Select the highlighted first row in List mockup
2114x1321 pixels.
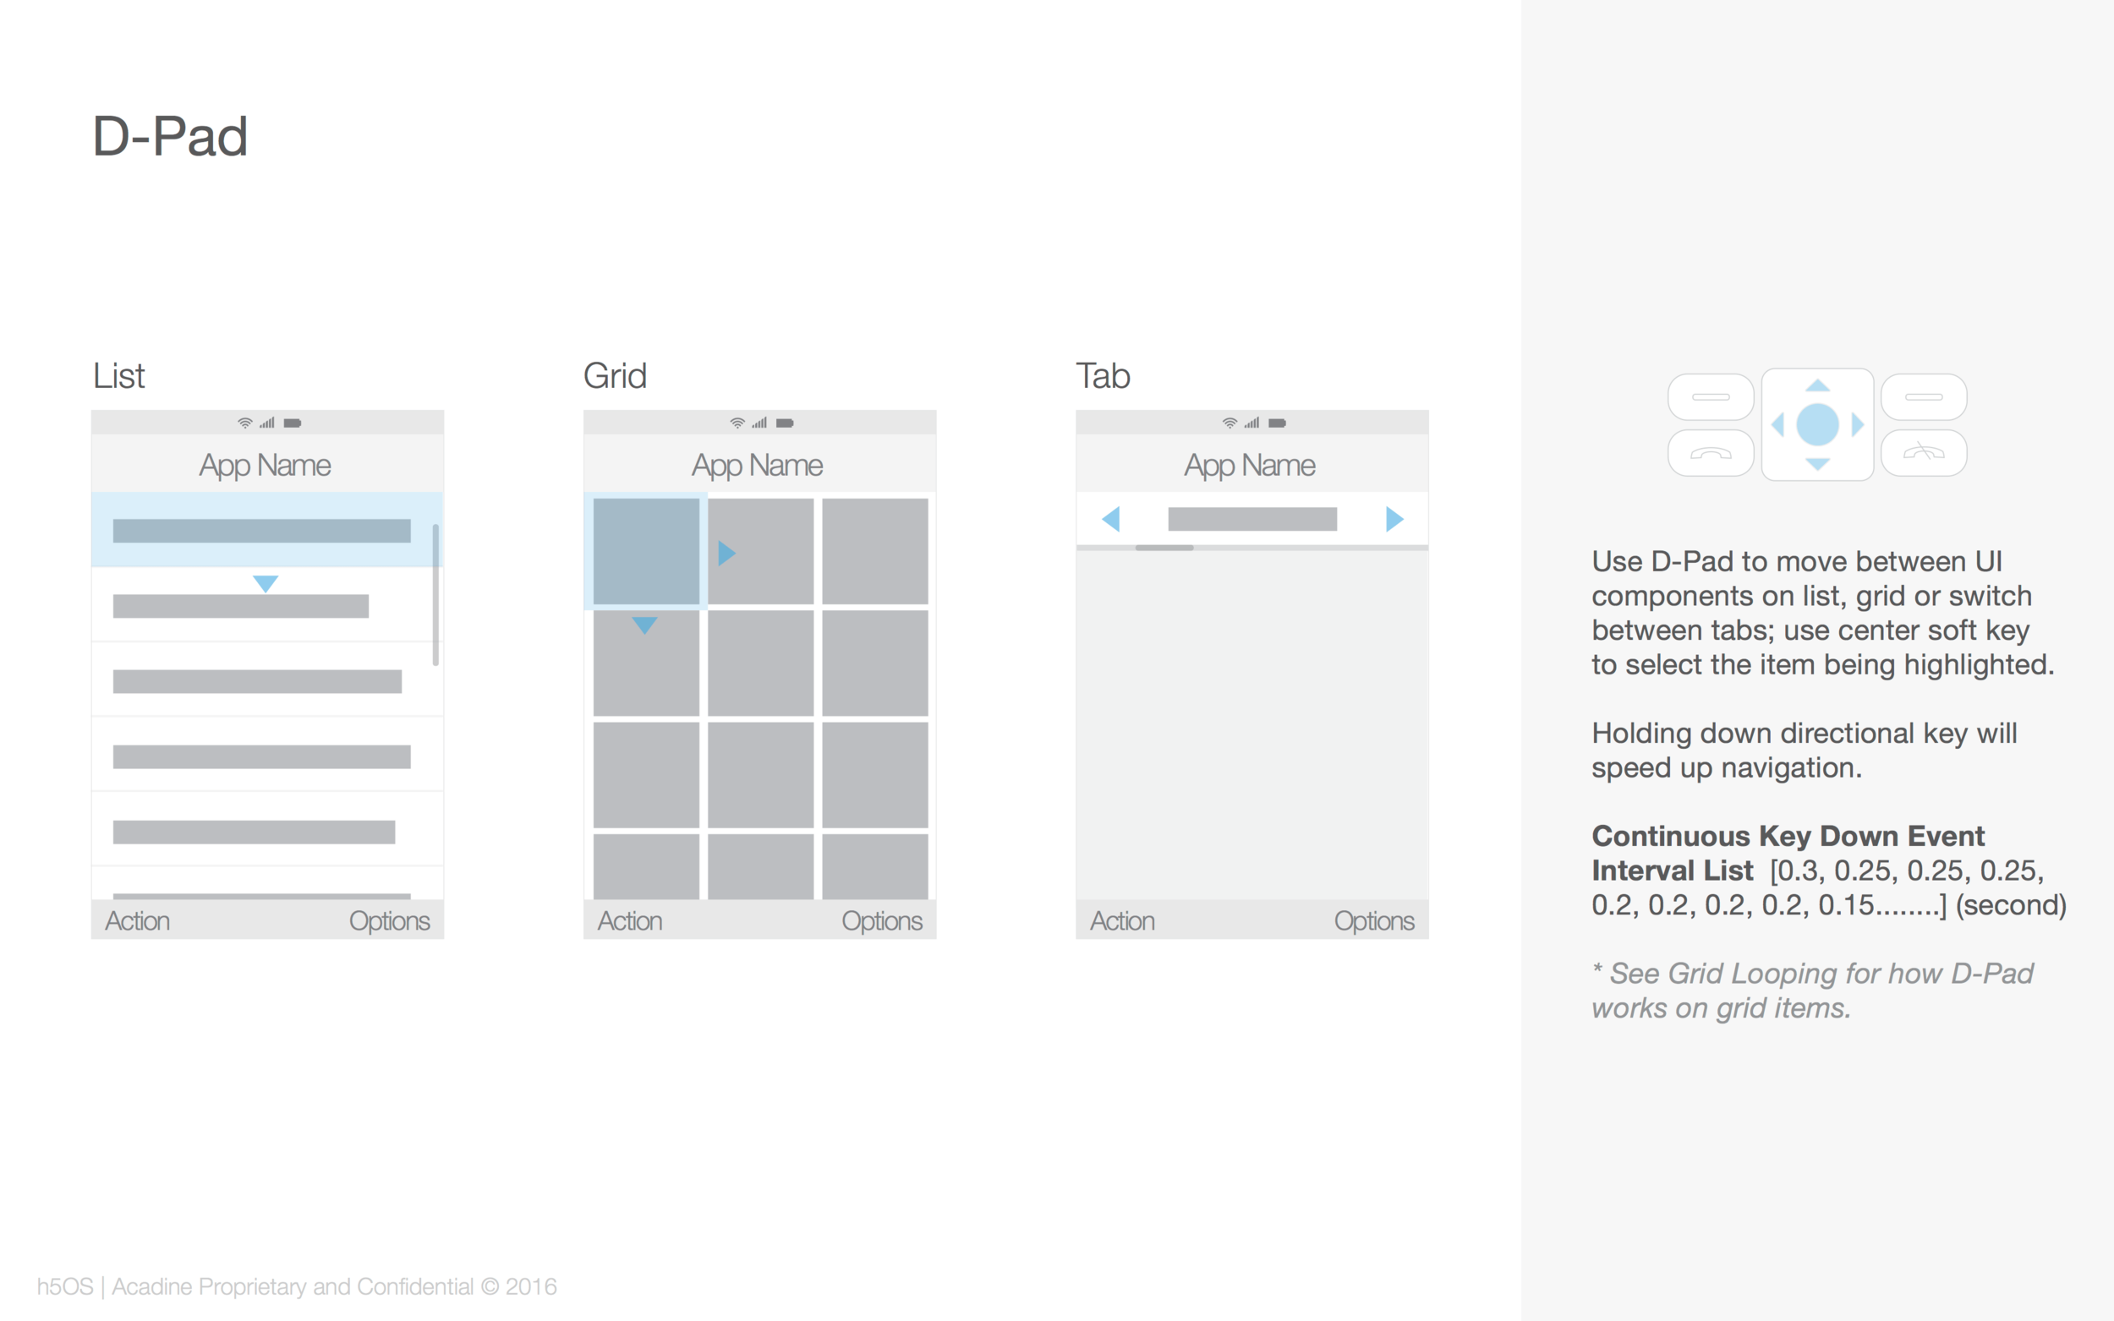click(267, 530)
